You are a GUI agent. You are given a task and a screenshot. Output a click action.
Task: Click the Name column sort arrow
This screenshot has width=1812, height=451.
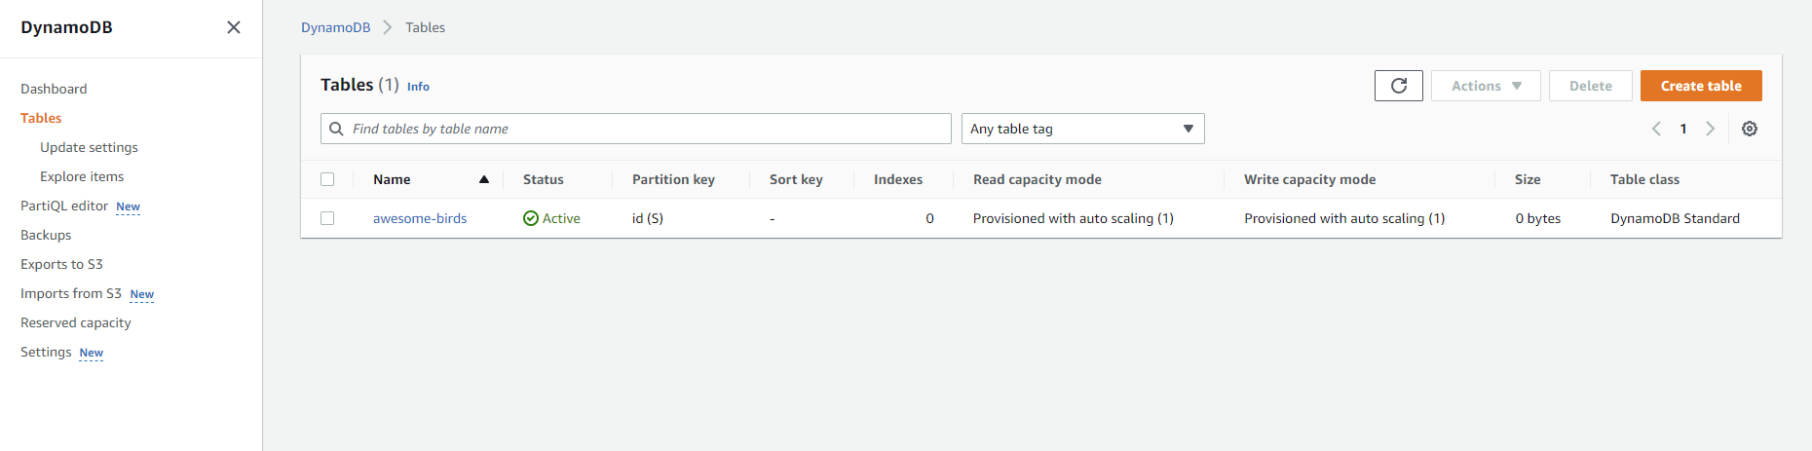click(x=484, y=179)
